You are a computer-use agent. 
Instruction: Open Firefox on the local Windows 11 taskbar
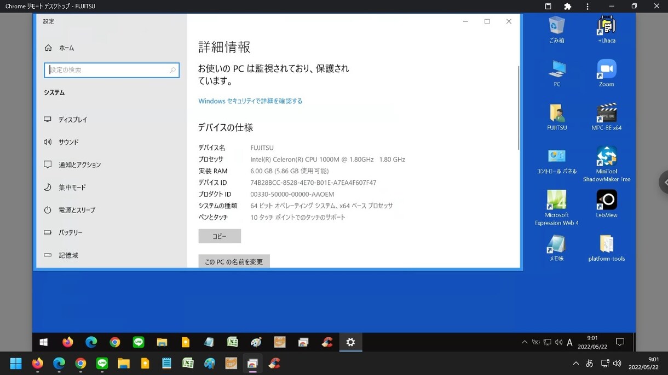coord(37,364)
